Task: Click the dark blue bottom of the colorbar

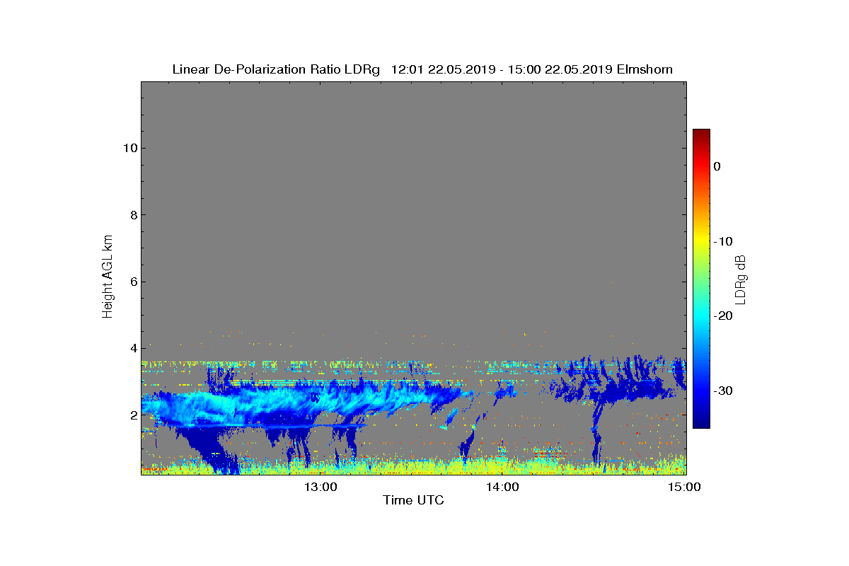Action: [701, 421]
